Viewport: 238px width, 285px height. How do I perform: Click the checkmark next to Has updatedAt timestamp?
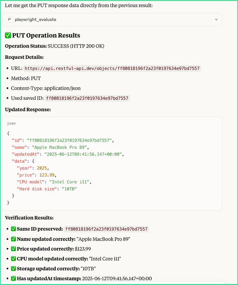coord(14,278)
